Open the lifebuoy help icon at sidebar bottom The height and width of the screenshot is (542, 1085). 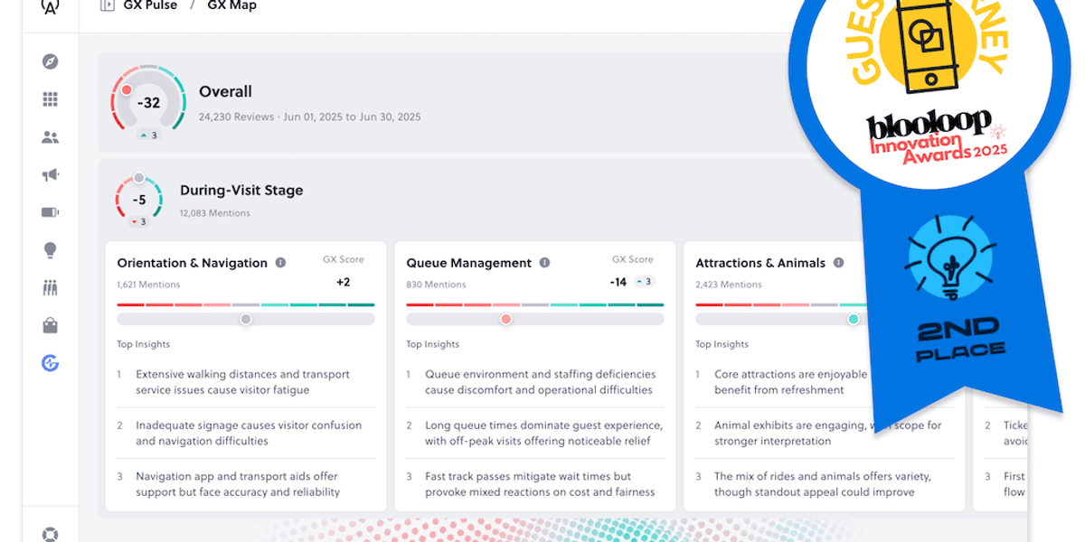click(51, 534)
